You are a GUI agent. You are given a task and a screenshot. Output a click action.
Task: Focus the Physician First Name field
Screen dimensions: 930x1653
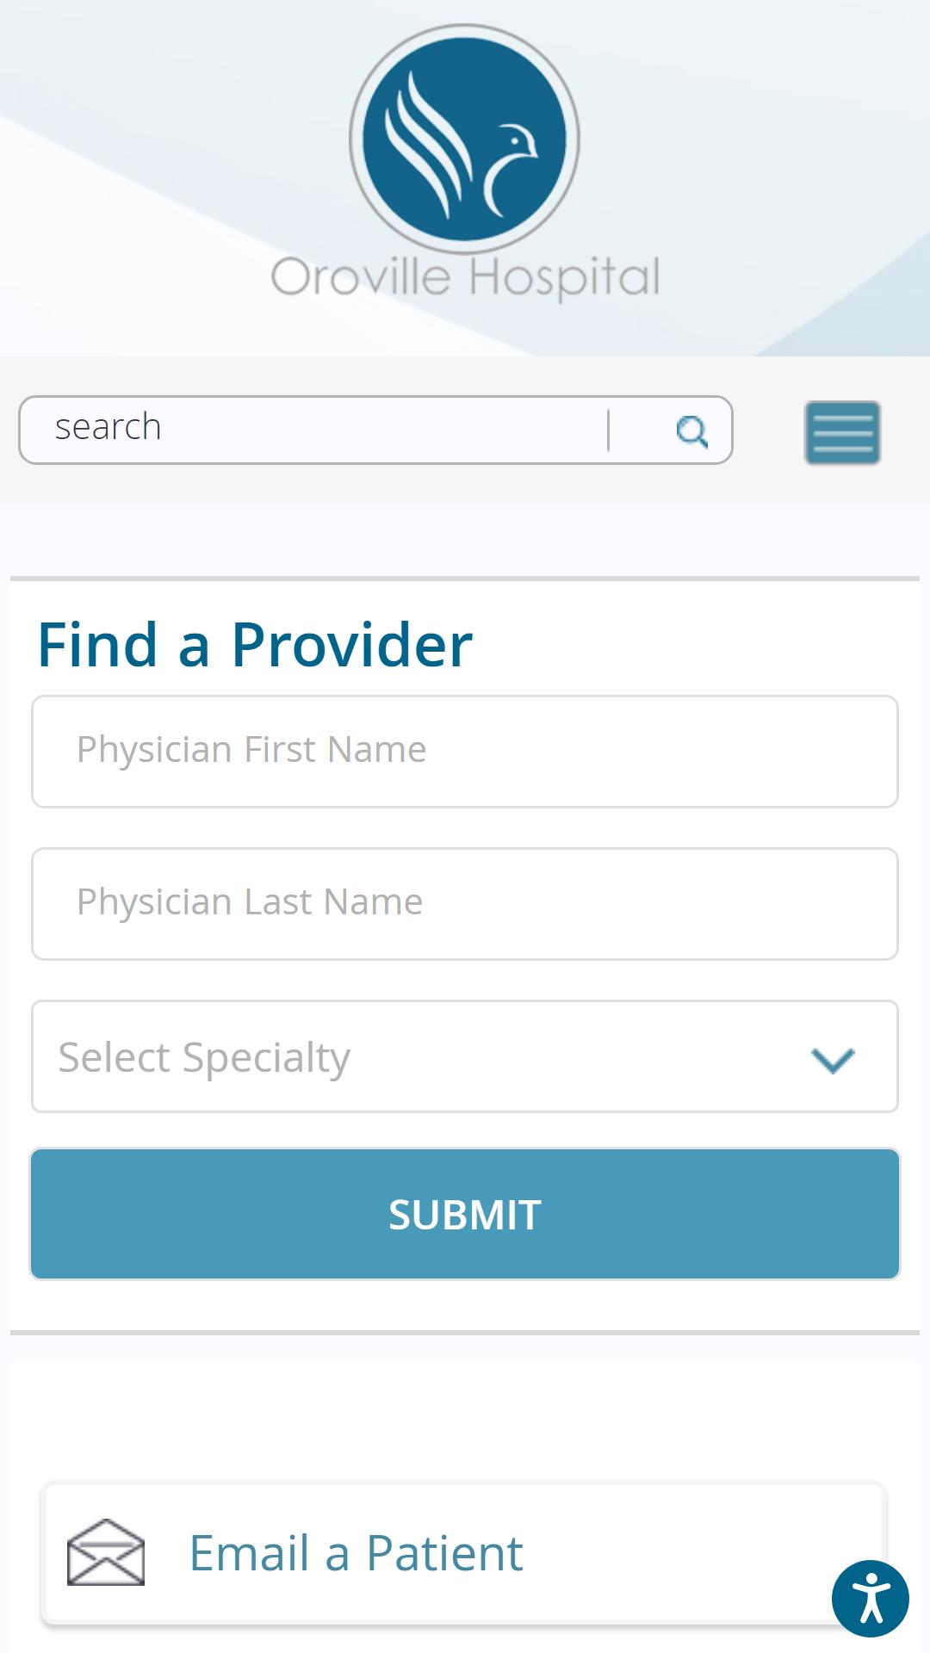click(x=465, y=752)
